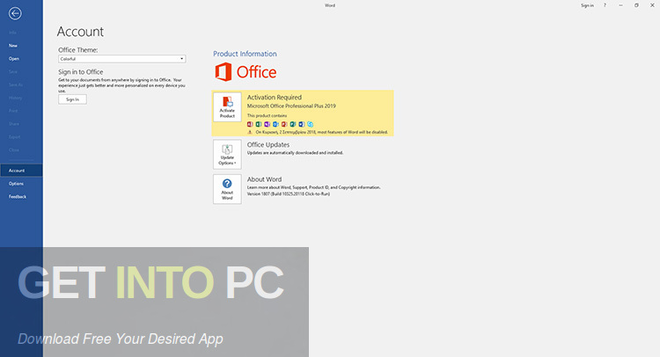
Task: Click the 'This product contains' label
Action: pyautogui.click(x=267, y=116)
